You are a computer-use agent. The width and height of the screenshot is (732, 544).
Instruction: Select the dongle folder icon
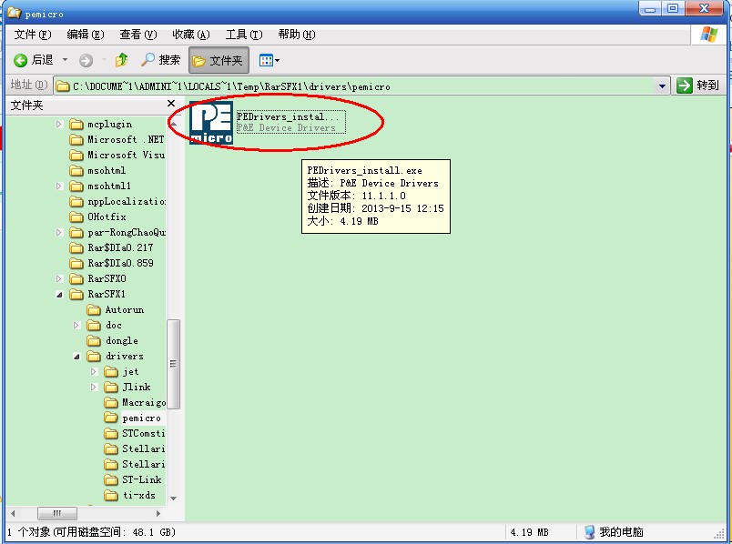point(94,340)
